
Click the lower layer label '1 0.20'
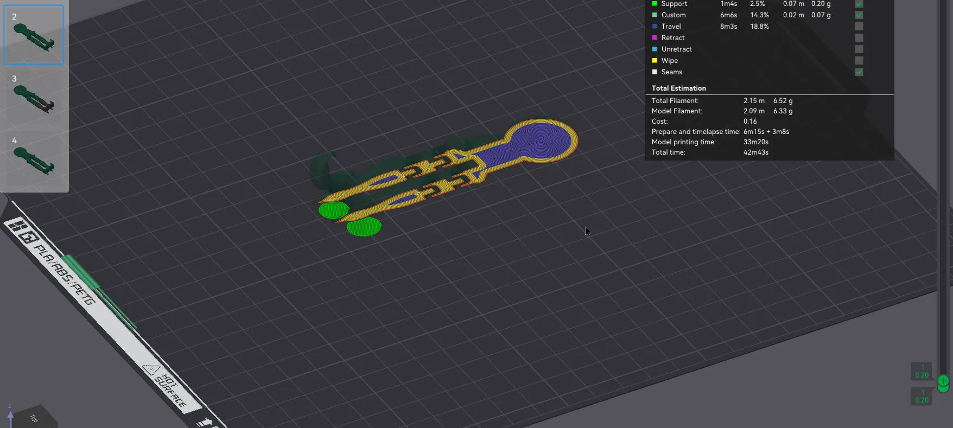click(x=922, y=396)
